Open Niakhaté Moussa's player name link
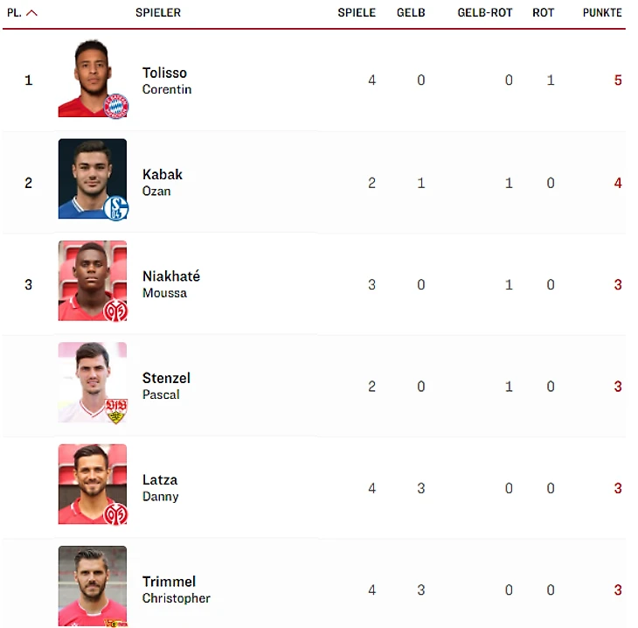The width and height of the screenshot is (638, 628). (x=171, y=284)
